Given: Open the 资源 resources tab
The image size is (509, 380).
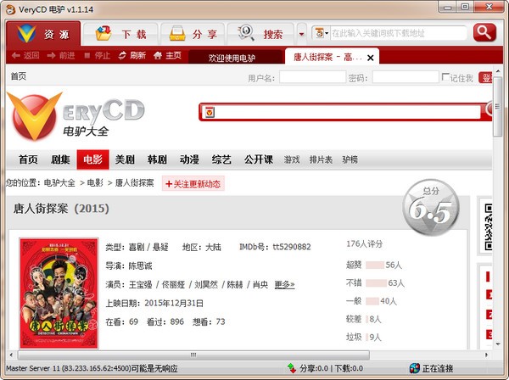Looking at the screenshot, I should point(43,33).
